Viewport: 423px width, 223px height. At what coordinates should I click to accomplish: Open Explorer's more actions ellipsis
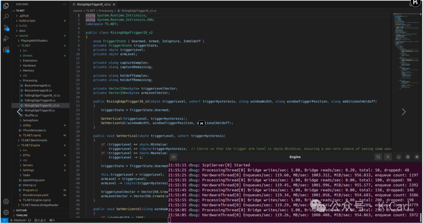(x=64, y=4)
